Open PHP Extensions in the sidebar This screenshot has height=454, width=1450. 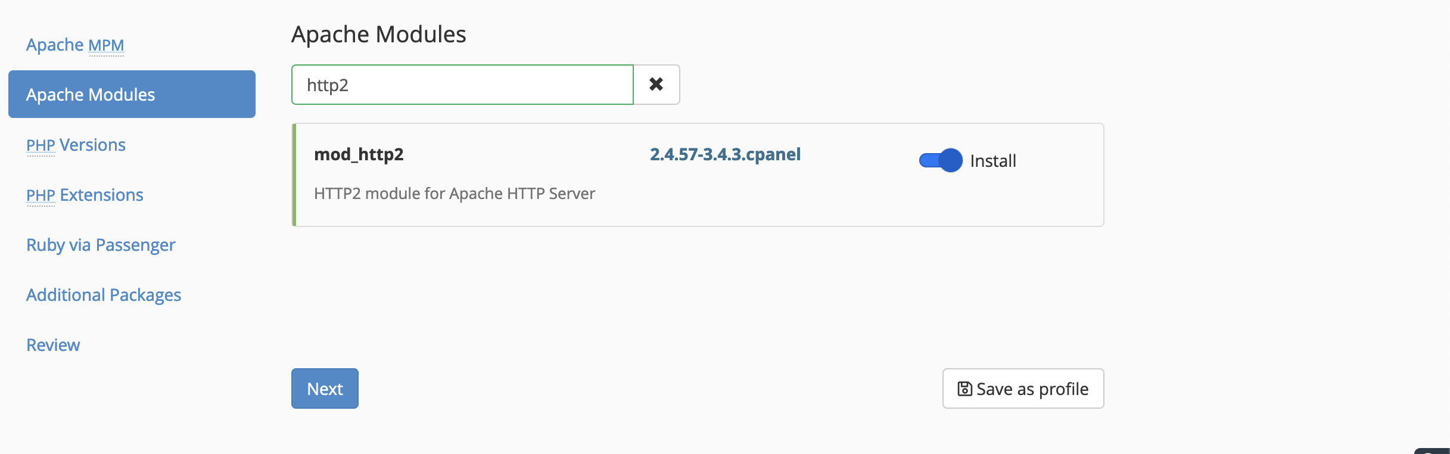[x=85, y=195]
